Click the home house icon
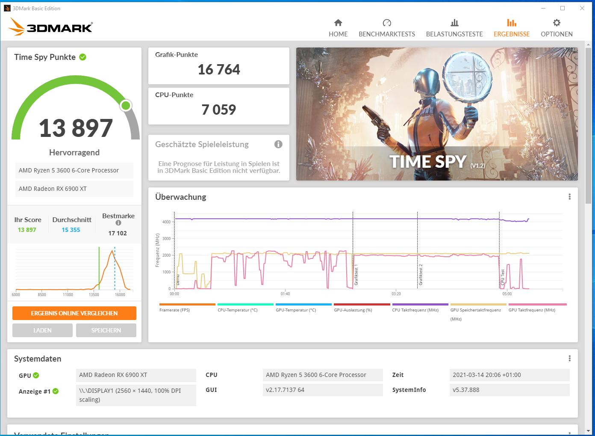Image resolution: width=595 pixels, height=436 pixels. click(338, 23)
